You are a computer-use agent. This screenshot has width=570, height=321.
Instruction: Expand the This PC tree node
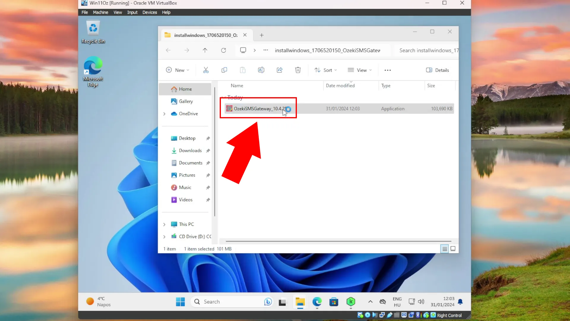pos(164,224)
